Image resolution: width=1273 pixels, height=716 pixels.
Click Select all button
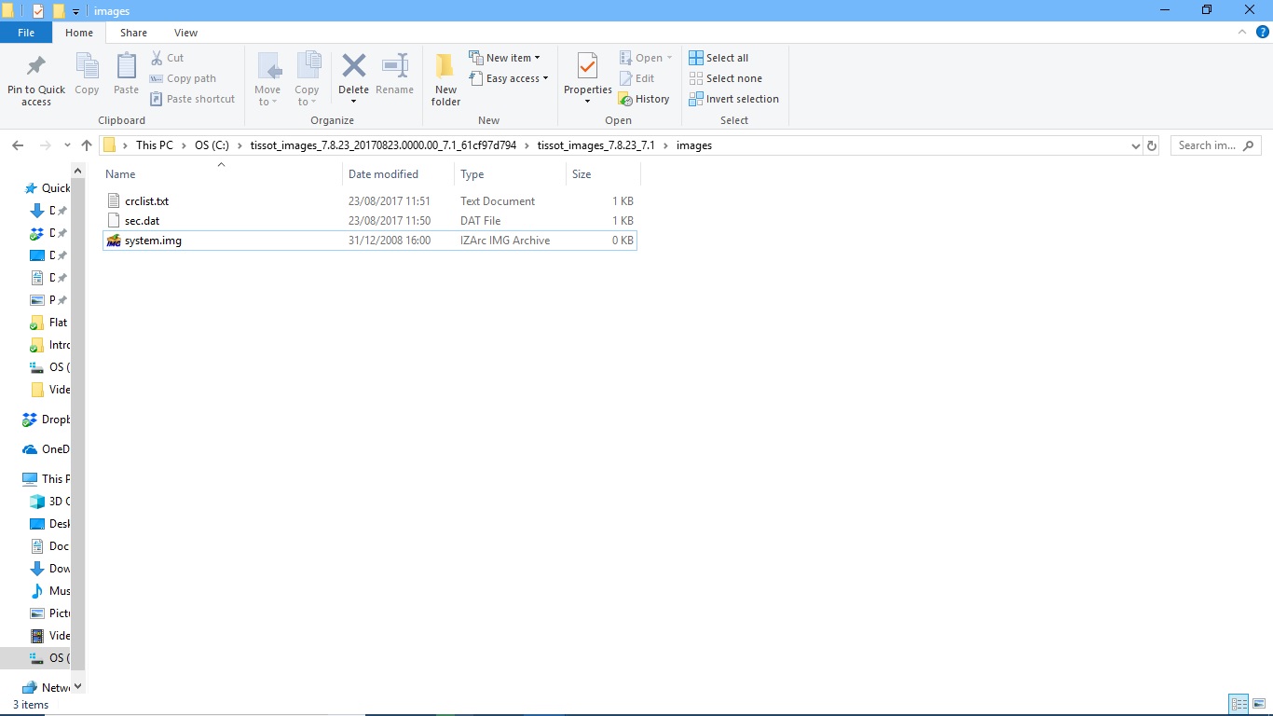pyautogui.click(x=719, y=58)
